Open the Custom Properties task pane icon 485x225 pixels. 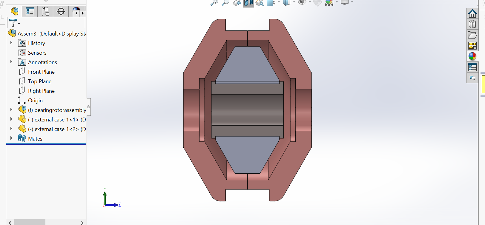coord(472,67)
